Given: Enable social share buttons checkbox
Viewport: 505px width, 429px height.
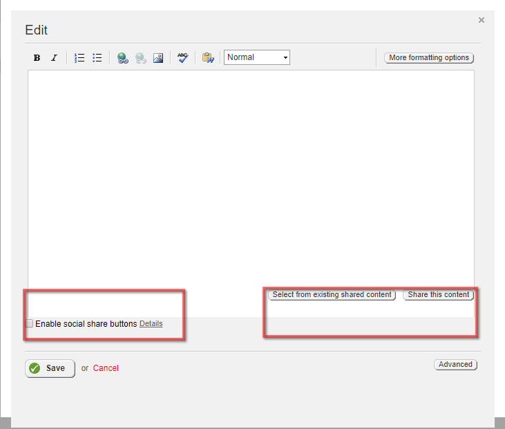Looking at the screenshot, I should click(x=29, y=323).
